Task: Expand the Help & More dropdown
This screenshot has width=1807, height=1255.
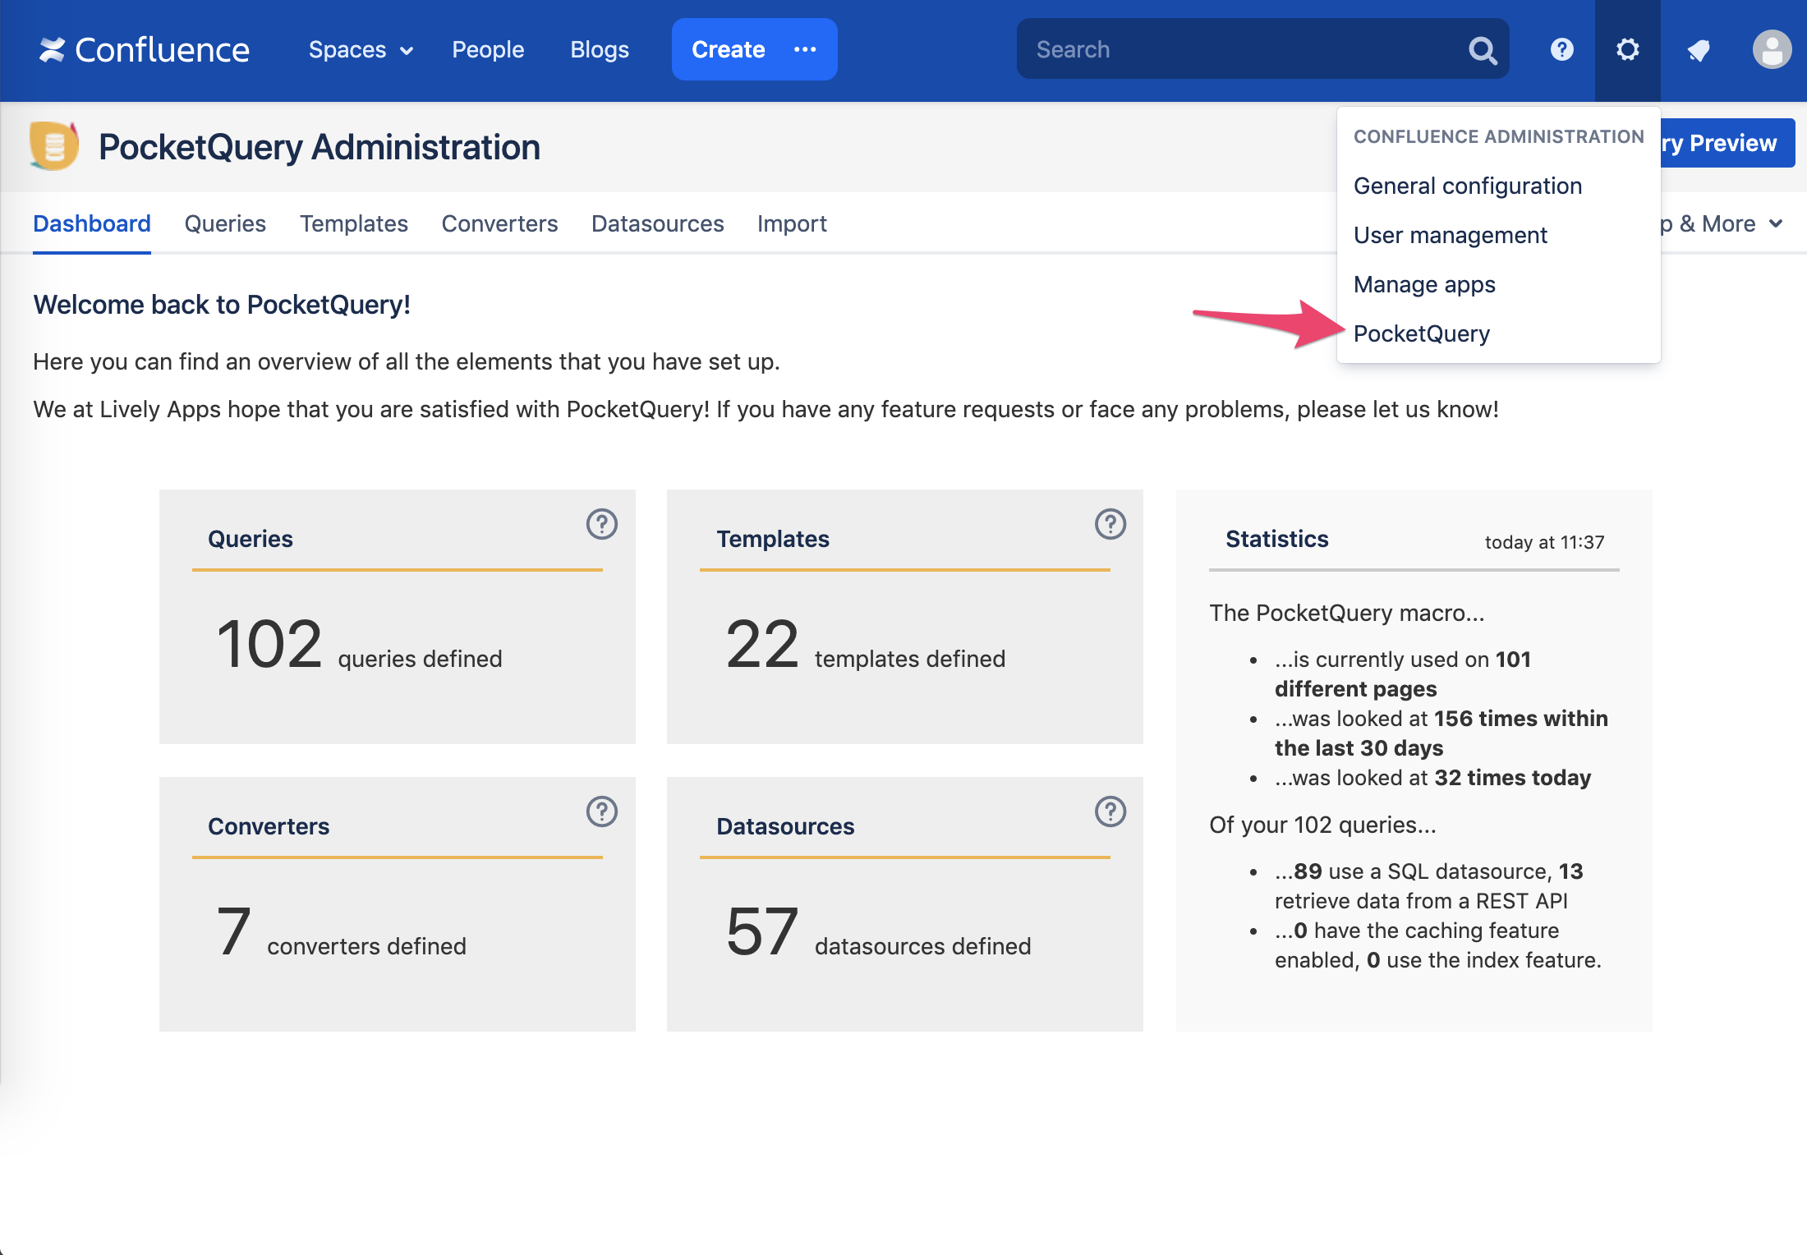Action: [1722, 223]
